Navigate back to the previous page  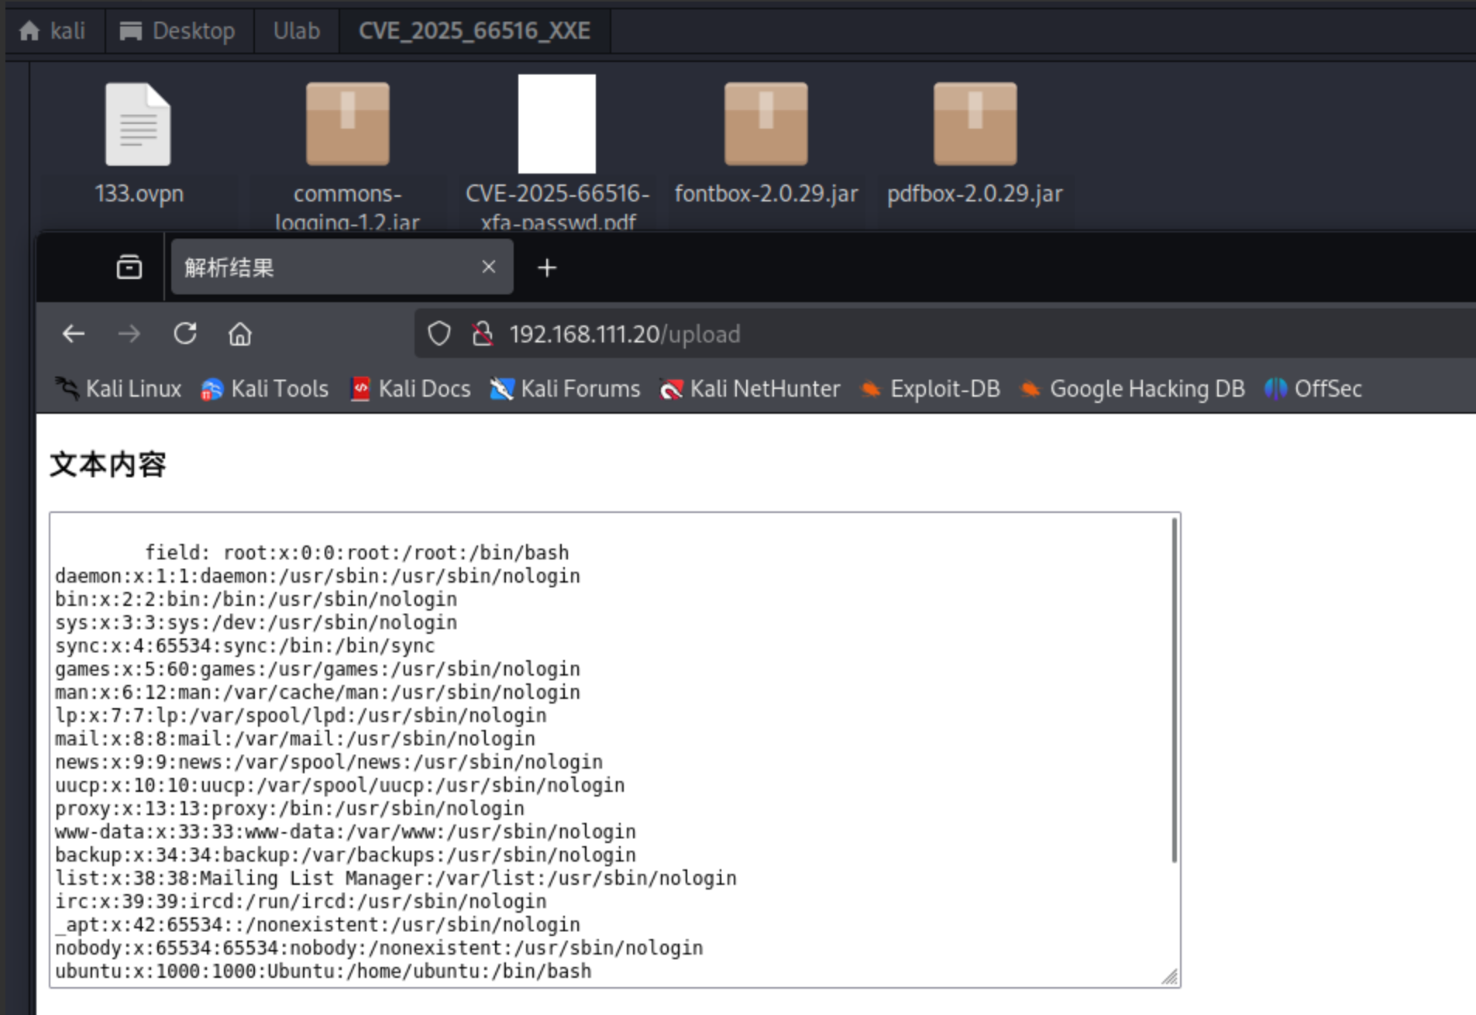pos(74,333)
